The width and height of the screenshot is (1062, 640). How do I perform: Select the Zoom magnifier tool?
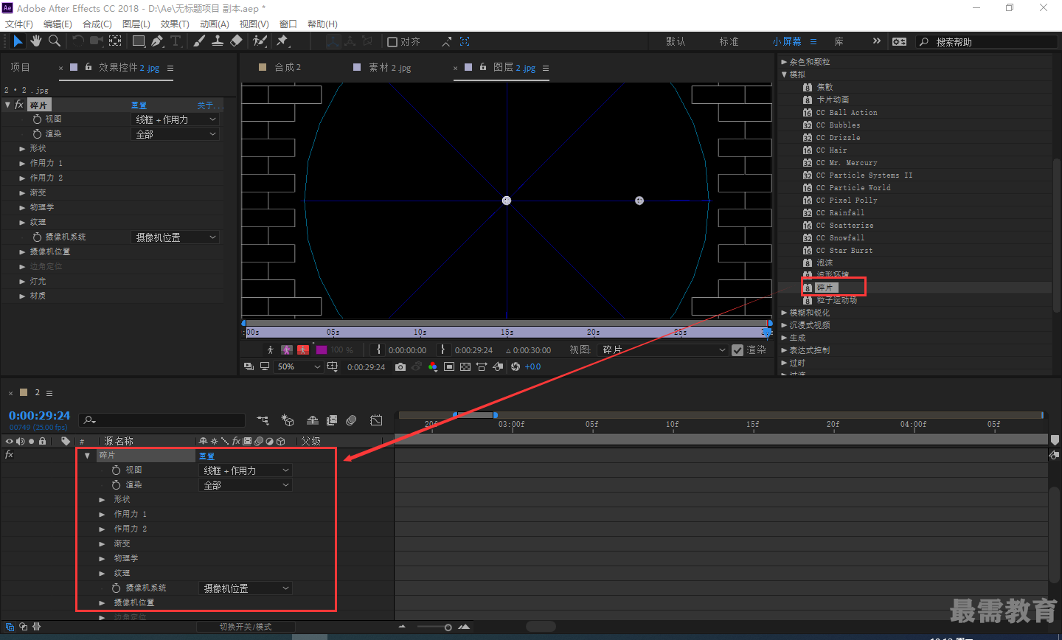[55, 41]
